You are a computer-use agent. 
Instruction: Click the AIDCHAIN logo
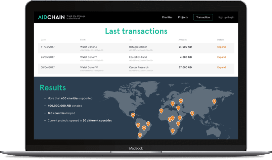(51, 17)
